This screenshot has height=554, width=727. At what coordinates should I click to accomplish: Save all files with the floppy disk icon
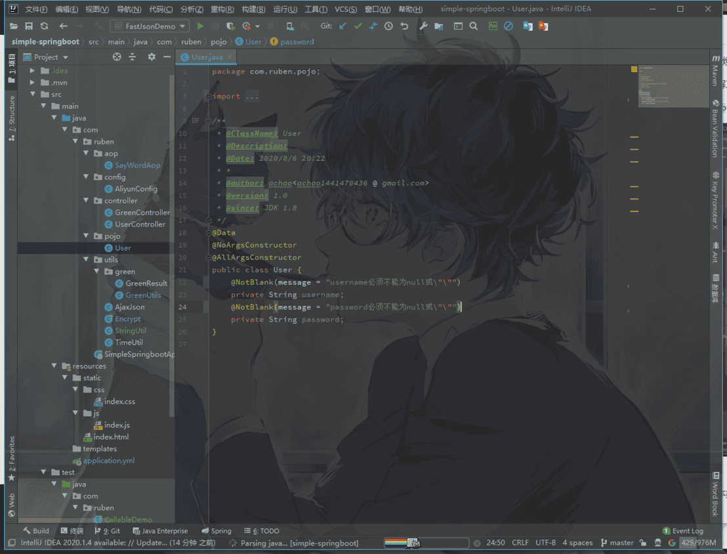click(29, 26)
